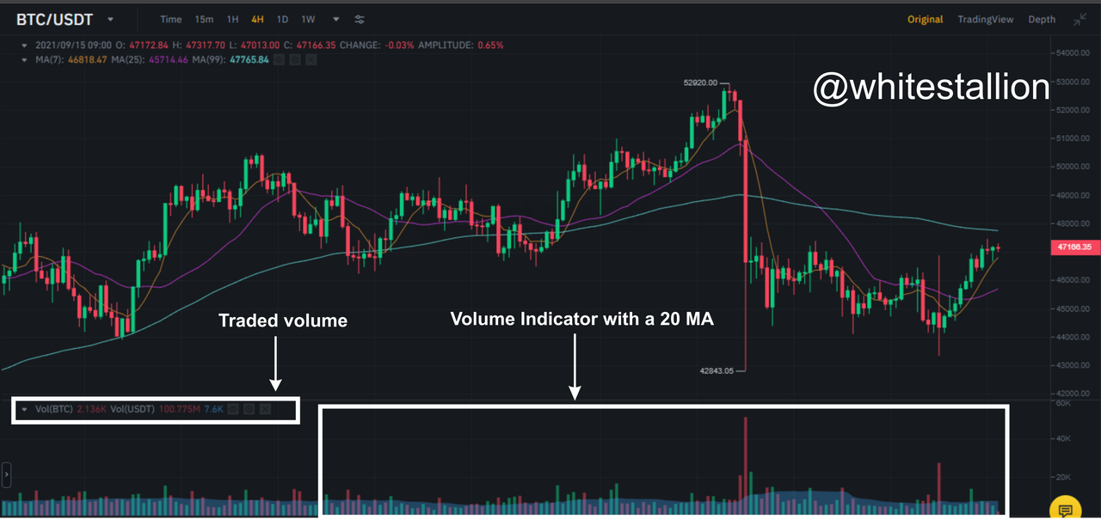
Task: Hide the MA indicator eye icon
Action: pos(280,60)
